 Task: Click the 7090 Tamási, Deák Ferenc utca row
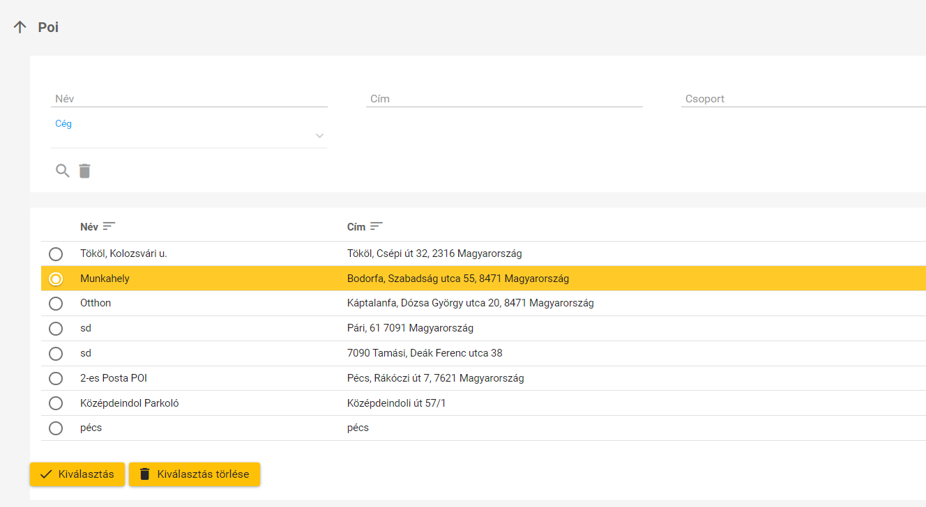[424, 353]
